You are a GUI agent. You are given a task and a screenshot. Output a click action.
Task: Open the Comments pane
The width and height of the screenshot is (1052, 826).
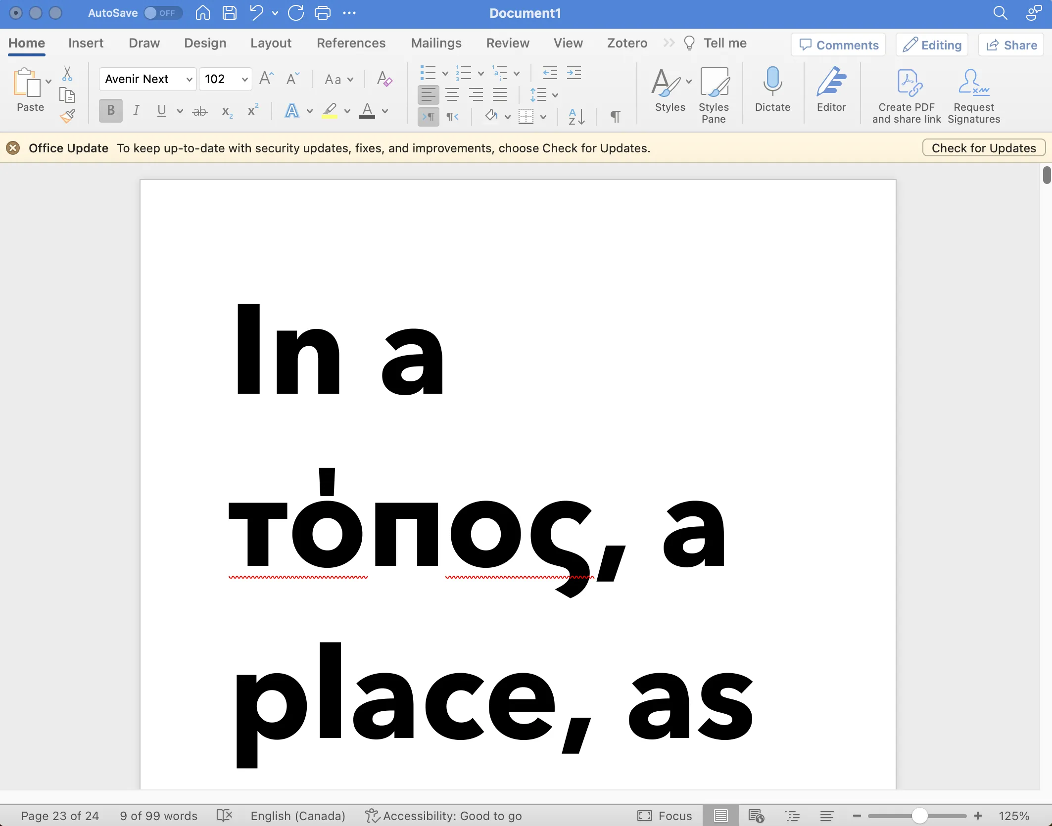tap(838, 45)
